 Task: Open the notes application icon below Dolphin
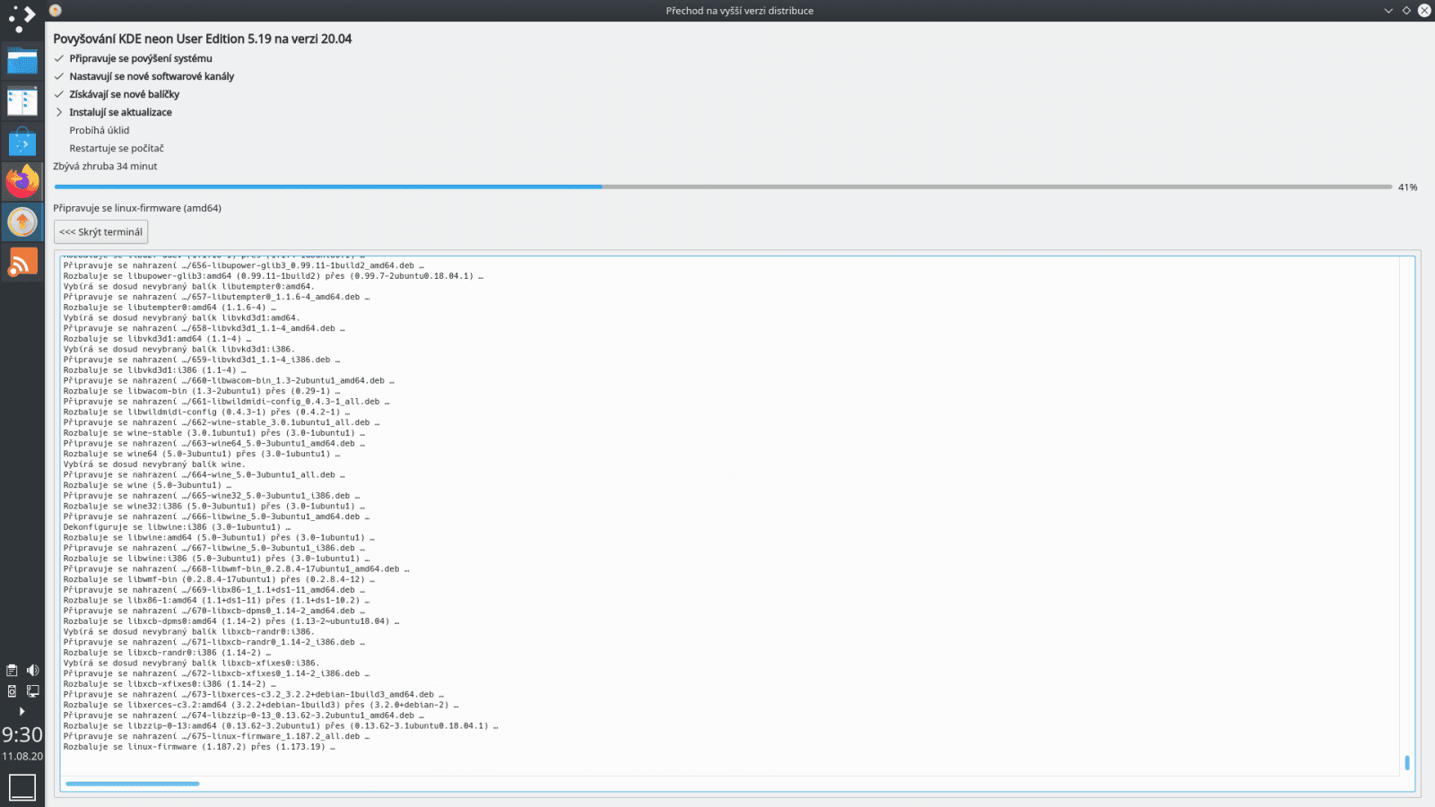(22, 100)
